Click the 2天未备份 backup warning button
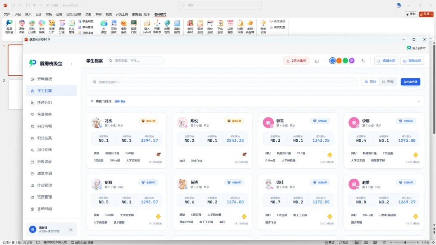This screenshot has width=436, height=245. coord(296,61)
